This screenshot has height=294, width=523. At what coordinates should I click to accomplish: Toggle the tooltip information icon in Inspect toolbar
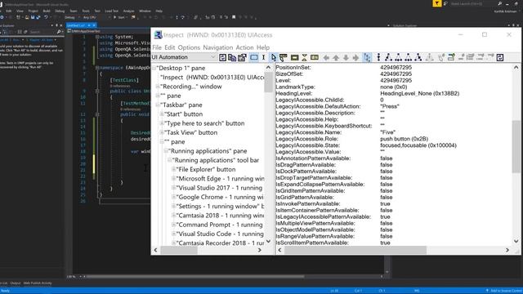pyautogui.click(x=284, y=57)
